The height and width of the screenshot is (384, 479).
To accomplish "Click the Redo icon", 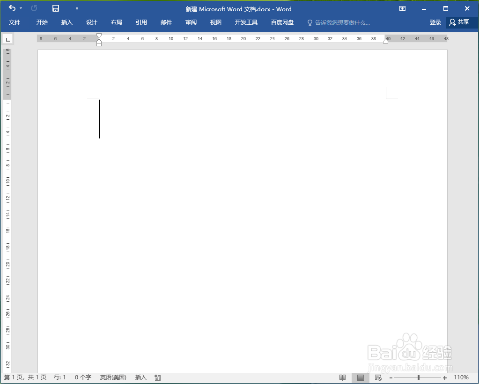I will (33, 8).
